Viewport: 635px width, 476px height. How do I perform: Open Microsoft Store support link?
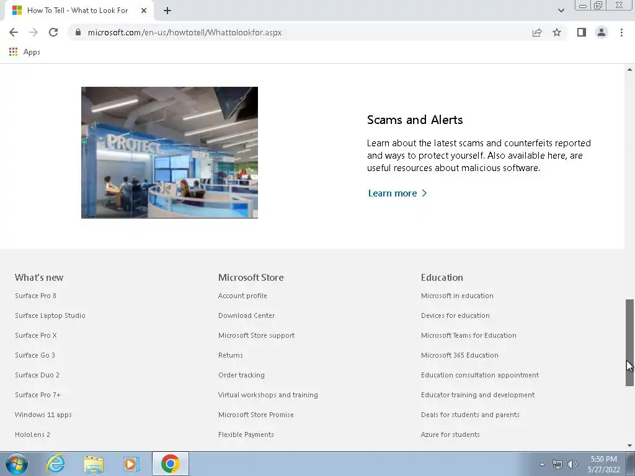point(256,335)
